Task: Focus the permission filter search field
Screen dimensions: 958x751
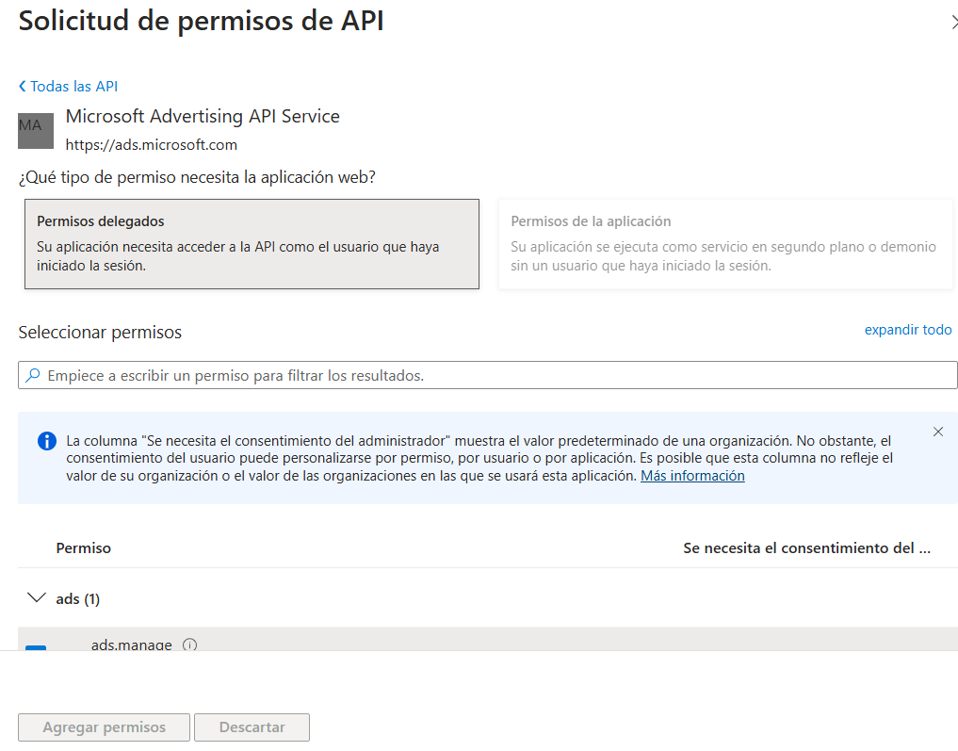Action: coord(488,375)
